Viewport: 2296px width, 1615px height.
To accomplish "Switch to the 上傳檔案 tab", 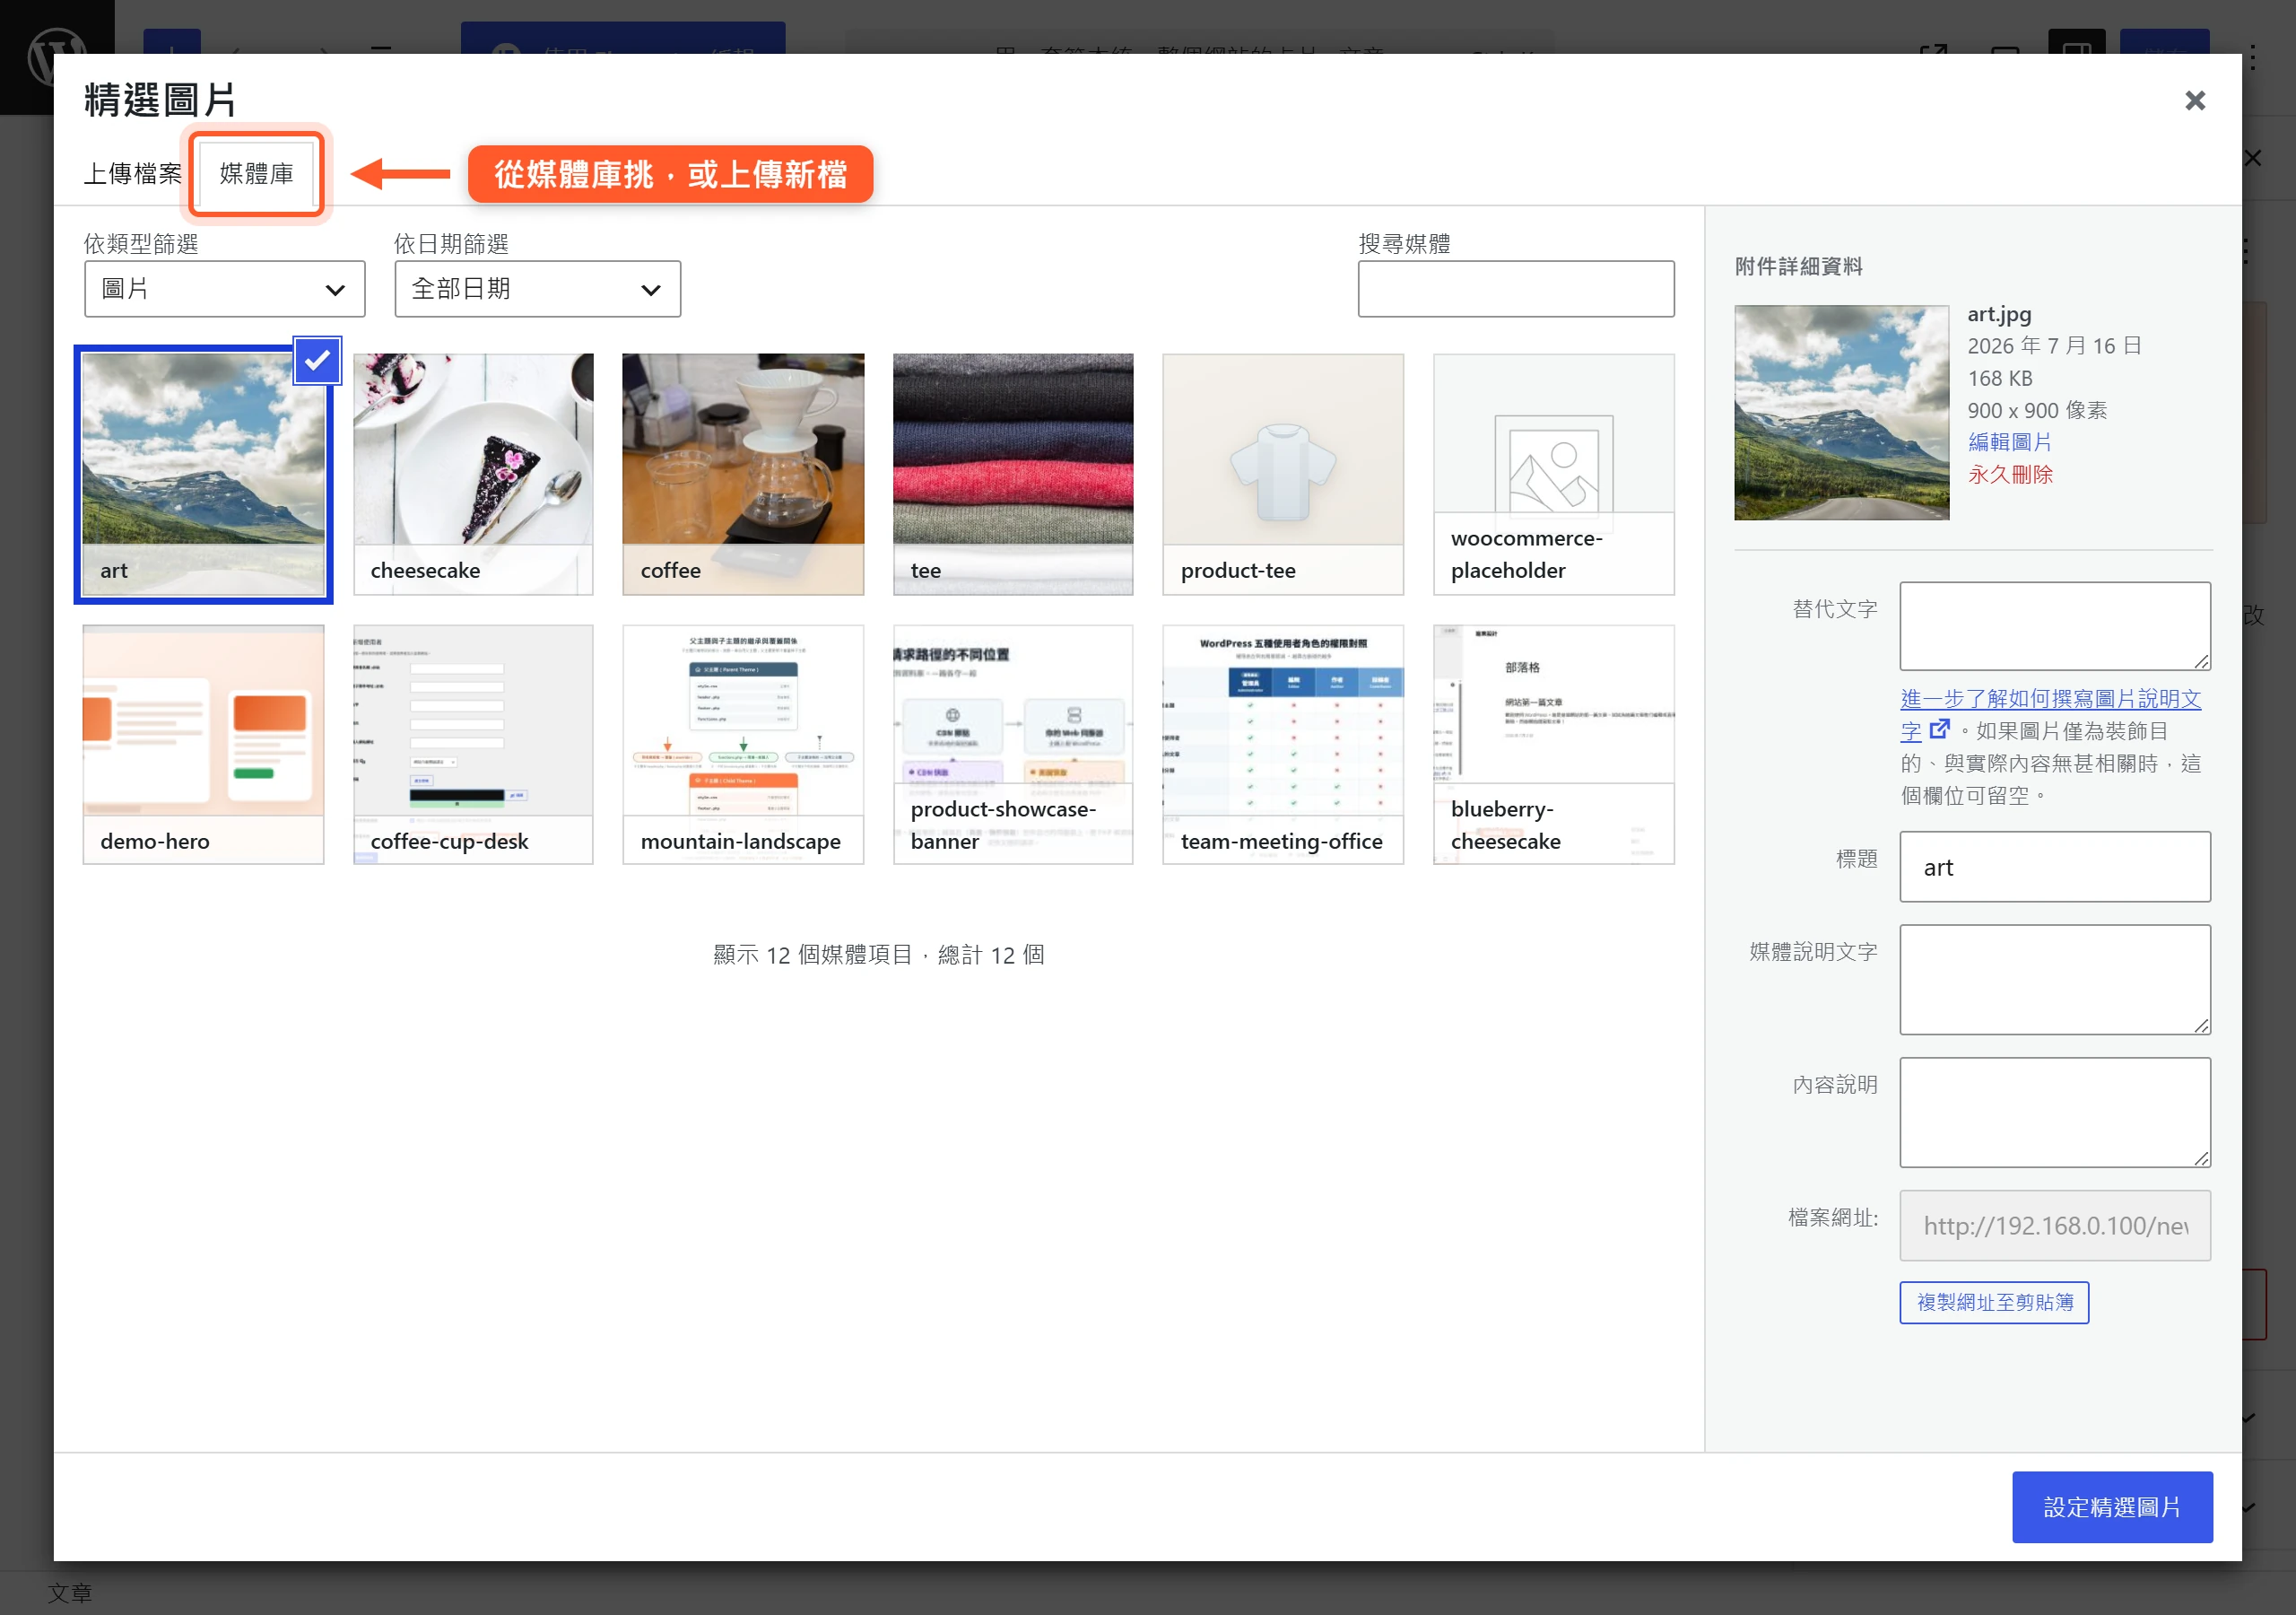I will click(133, 173).
